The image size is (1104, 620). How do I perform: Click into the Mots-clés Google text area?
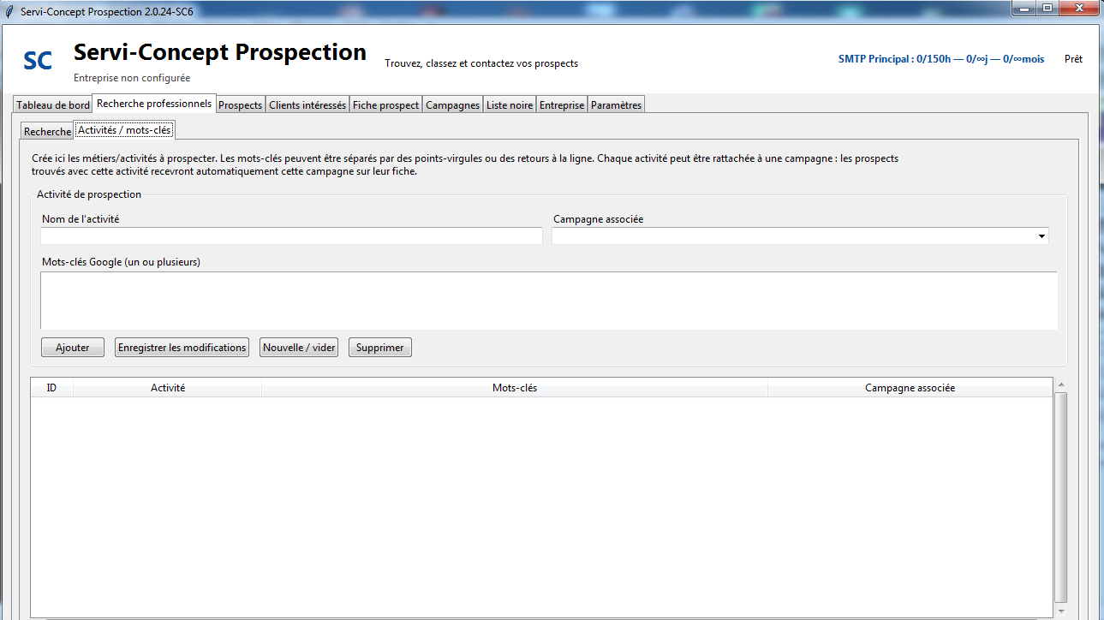pyautogui.click(x=549, y=301)
